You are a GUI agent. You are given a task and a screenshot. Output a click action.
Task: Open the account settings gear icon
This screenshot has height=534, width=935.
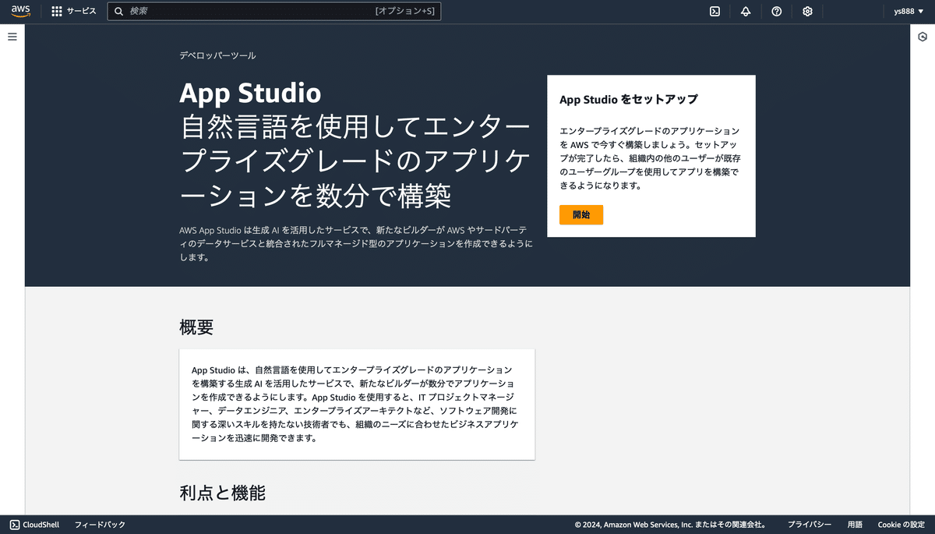(807, 11)
